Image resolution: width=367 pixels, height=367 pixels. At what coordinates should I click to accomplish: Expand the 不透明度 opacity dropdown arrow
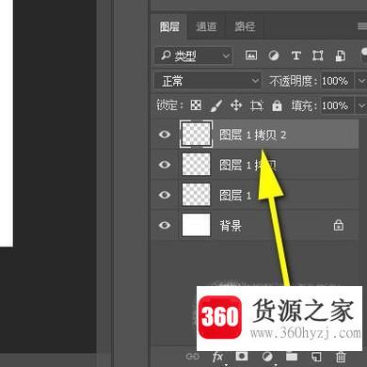coord(360,81)
